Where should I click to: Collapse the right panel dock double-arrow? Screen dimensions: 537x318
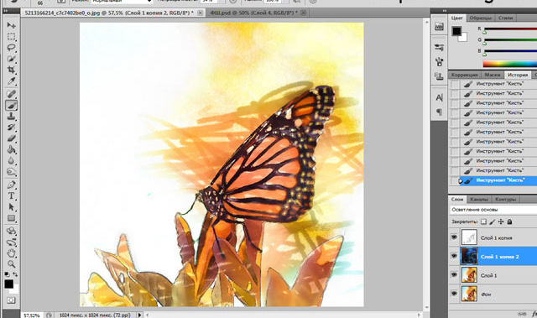point(445,11)
